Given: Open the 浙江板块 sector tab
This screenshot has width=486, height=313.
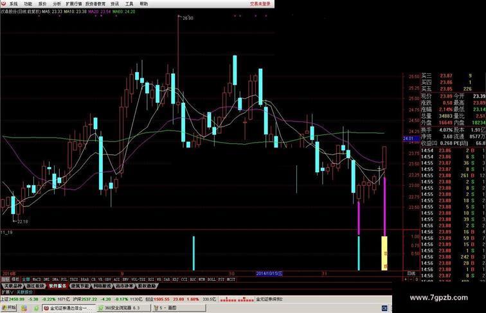Looking at the screenshot, I should 35,286.
